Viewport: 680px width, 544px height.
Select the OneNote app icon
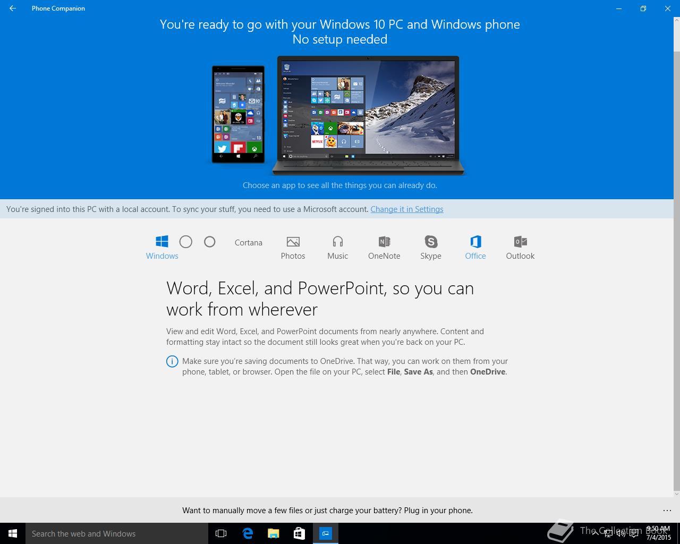(384, 242)
